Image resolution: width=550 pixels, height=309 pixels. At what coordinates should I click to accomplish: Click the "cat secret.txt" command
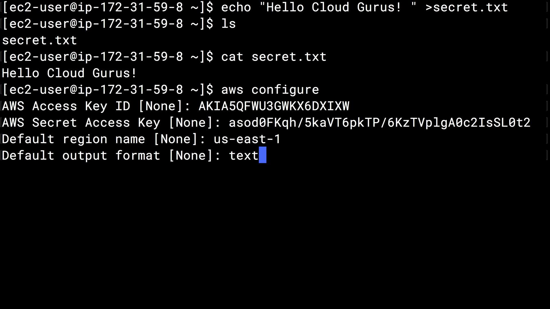click(x=274, y=57)
